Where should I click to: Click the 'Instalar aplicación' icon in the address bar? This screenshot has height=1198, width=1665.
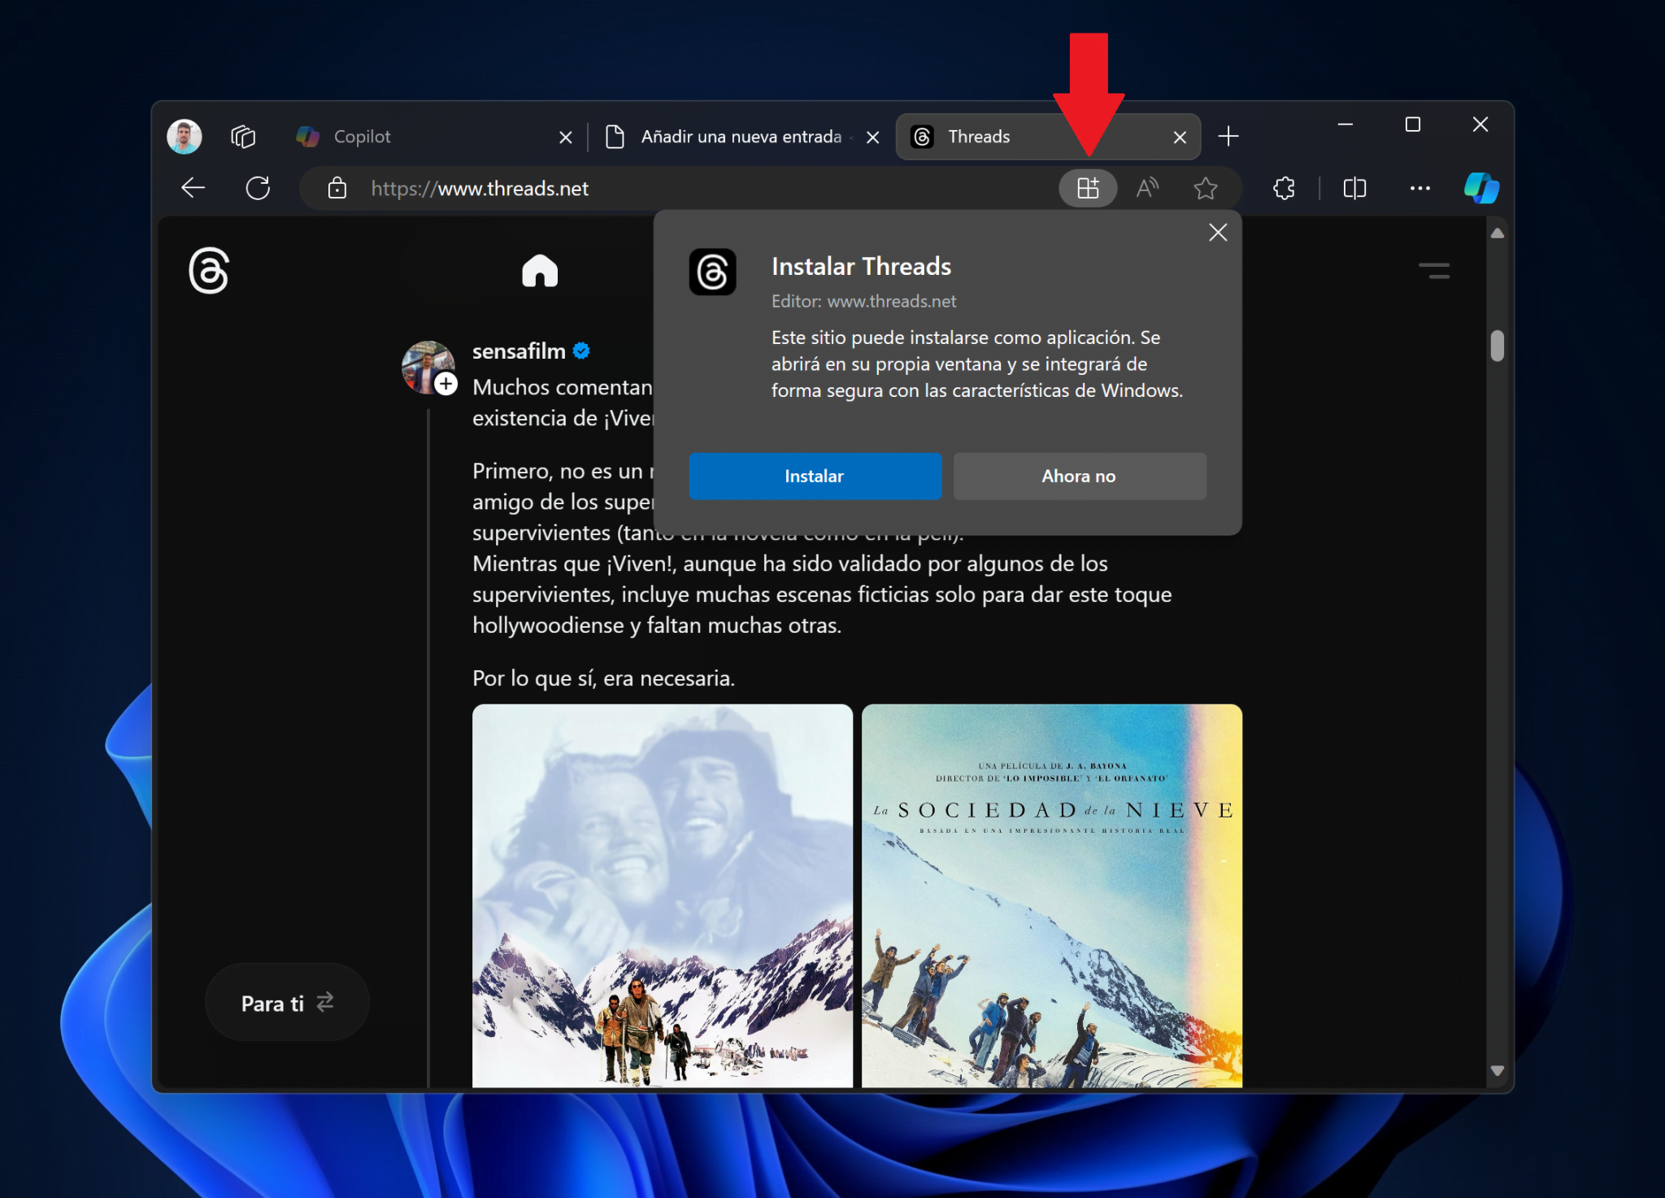[x=1088, y=188]
